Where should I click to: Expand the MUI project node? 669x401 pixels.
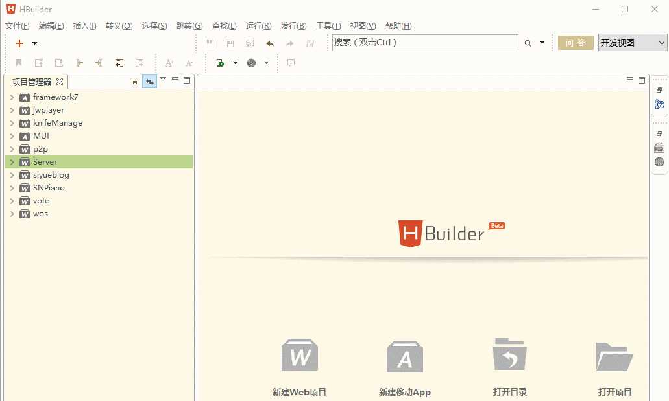(x=12, y=136)
